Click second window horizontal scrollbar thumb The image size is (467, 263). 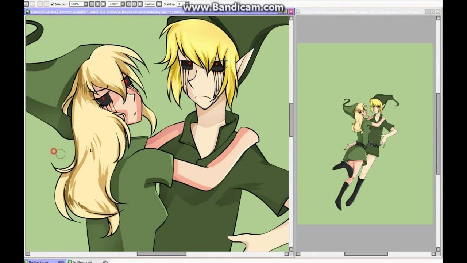pos(366,254)
